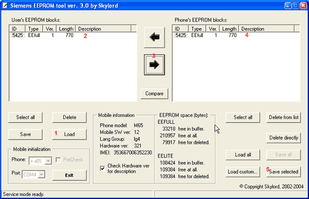Screen dimensions: 309x199
Task: Click the app icon in title bar
Action: [5, 6]
